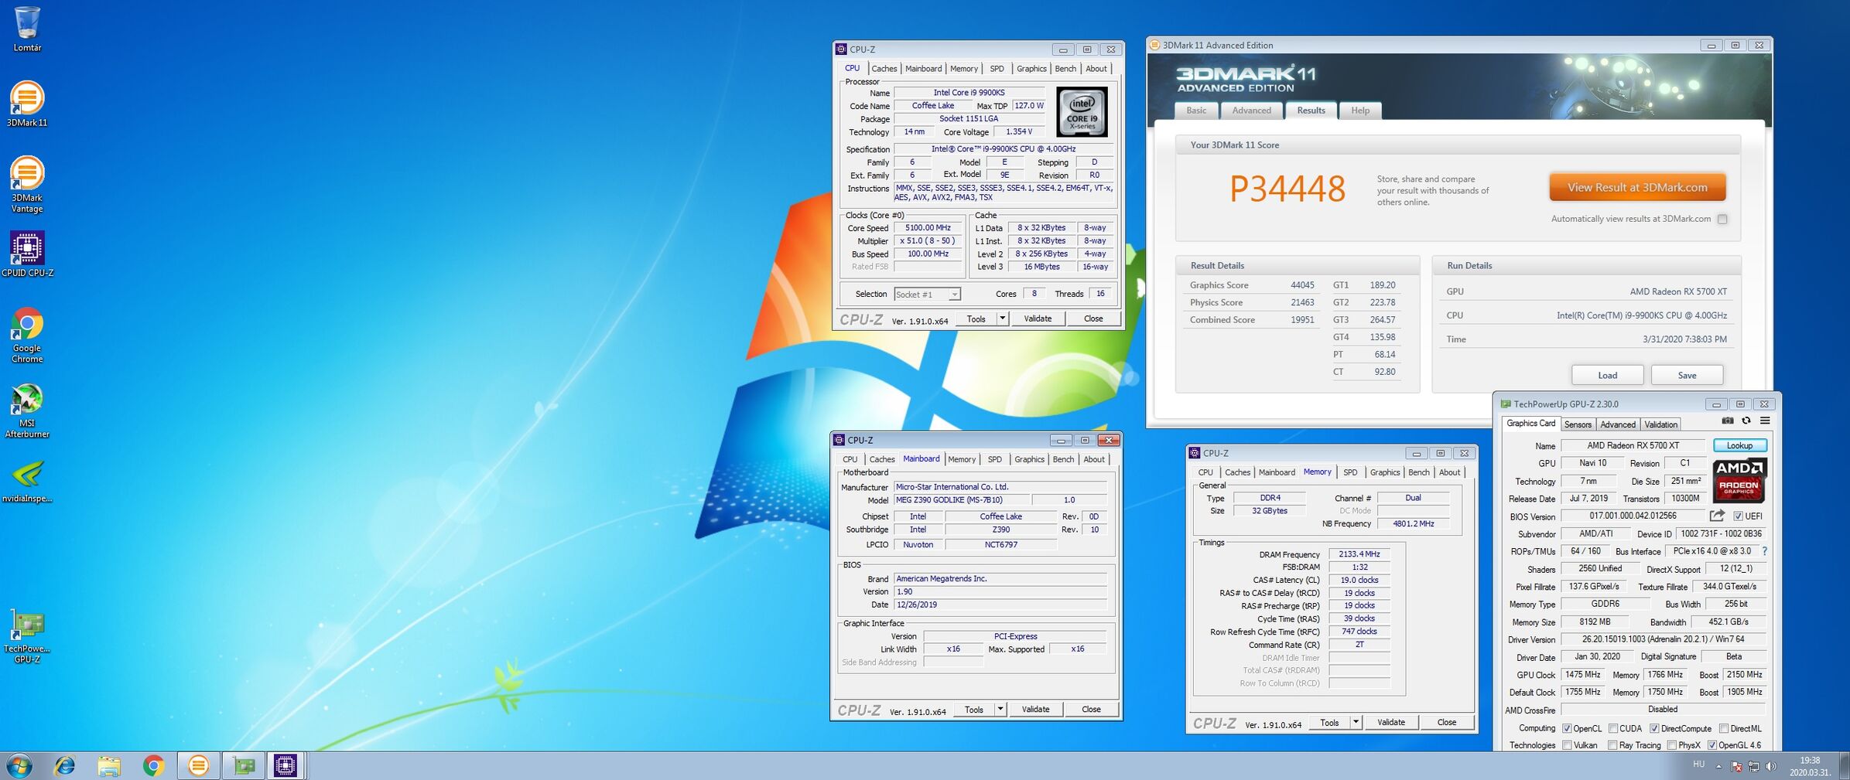Click the volume icon in system tray
The width and height of the screenshot is (1850, 780).
click(1771, 766)
